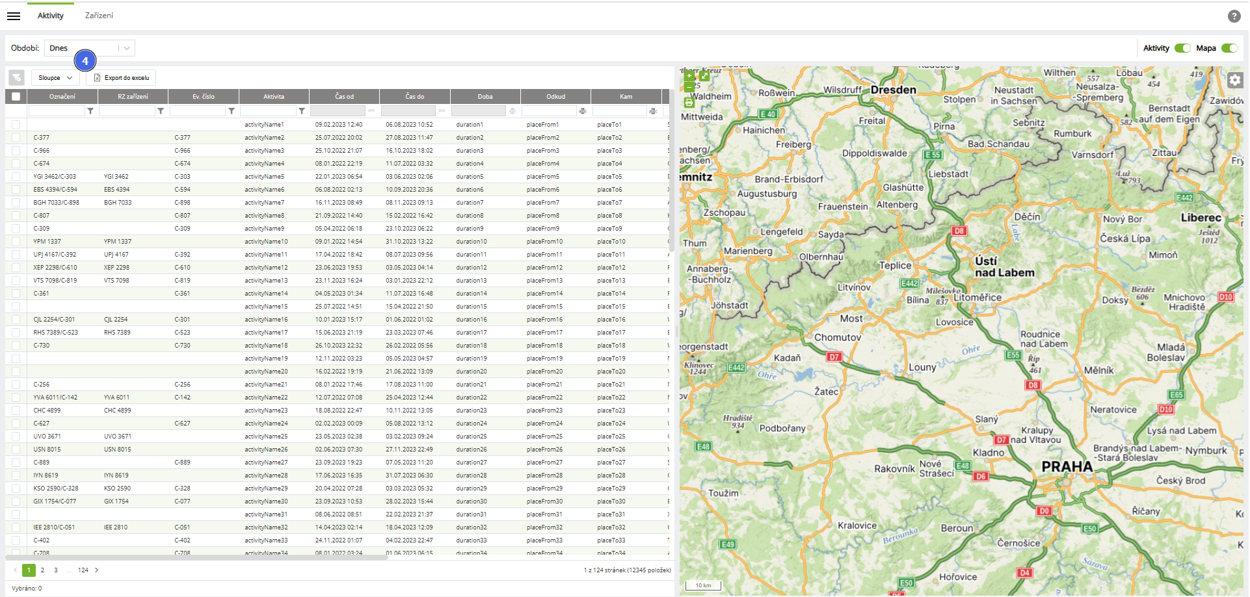This screenshot has height=597, width=1250.
Task: Click Export do excelu button
Action: (x=122, y=78)
